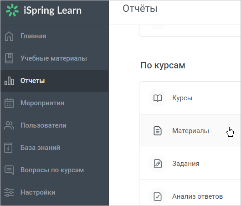Image resolution: width=241 pixels, height=206 pixels.
Task: Click the pencil note icon next to Задания
Action: (x=158, y=164)
